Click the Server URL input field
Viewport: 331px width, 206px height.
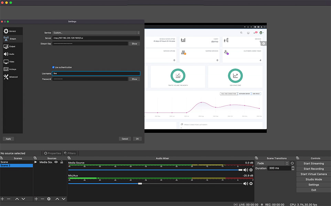coord(96,38)
